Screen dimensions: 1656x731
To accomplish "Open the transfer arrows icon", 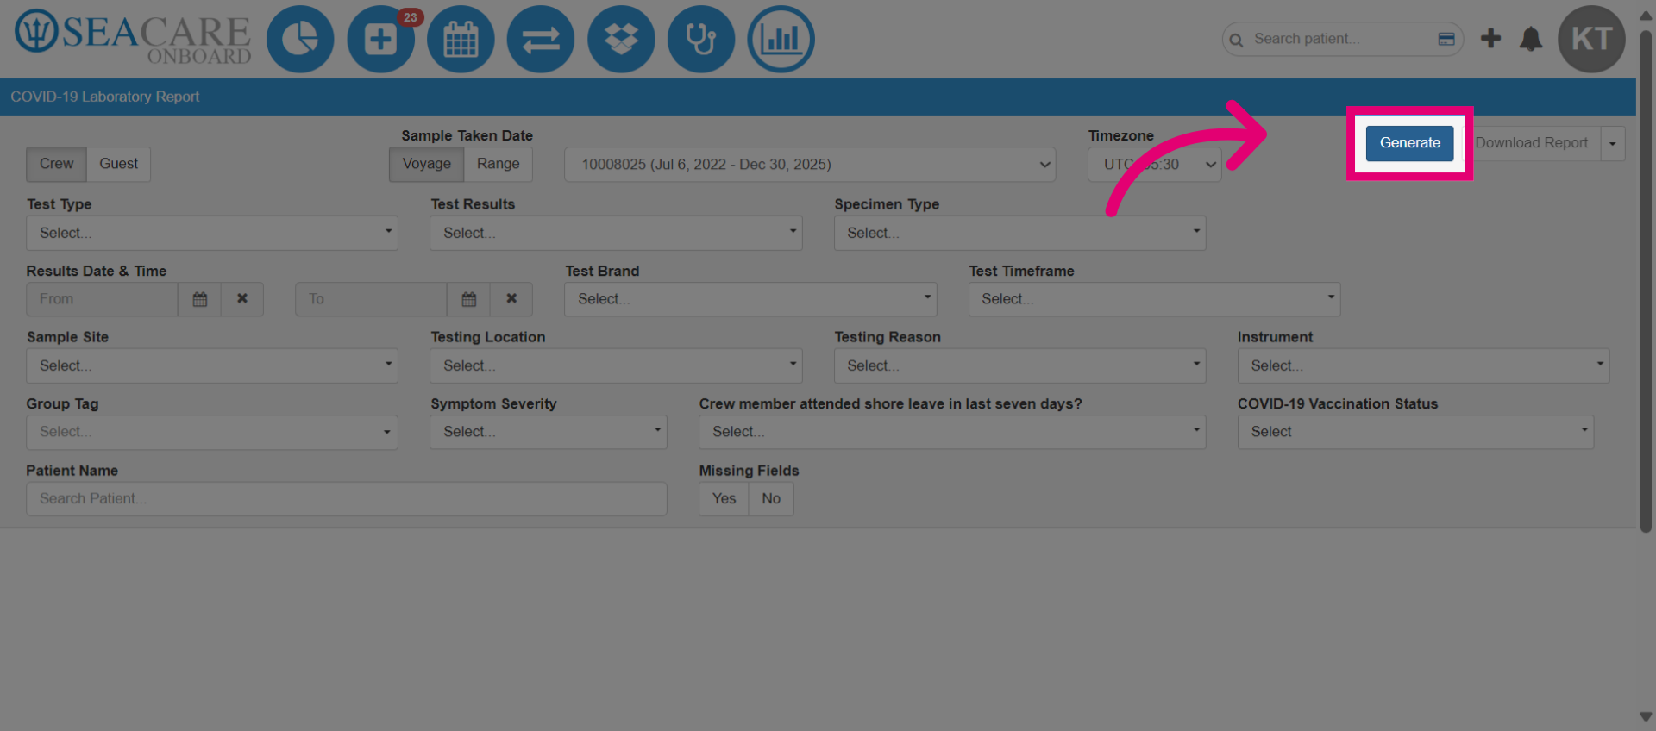I will [x=541, y=39].
